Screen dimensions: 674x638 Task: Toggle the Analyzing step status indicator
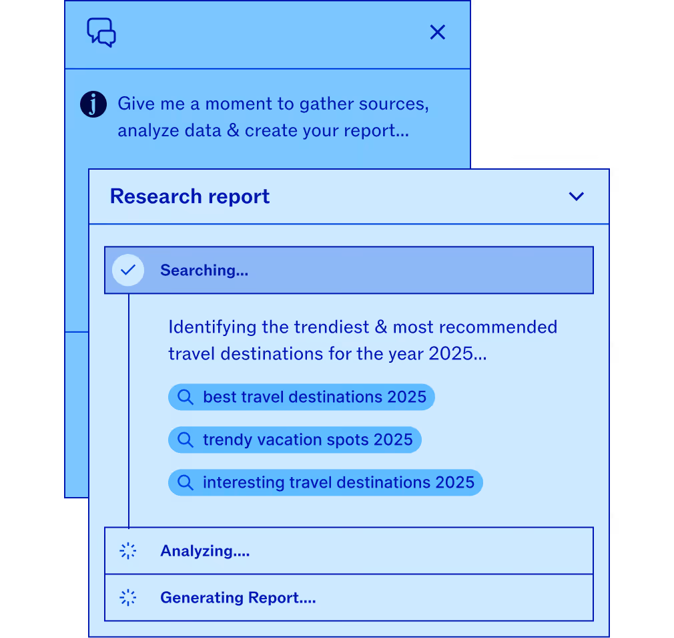point(127,550)
